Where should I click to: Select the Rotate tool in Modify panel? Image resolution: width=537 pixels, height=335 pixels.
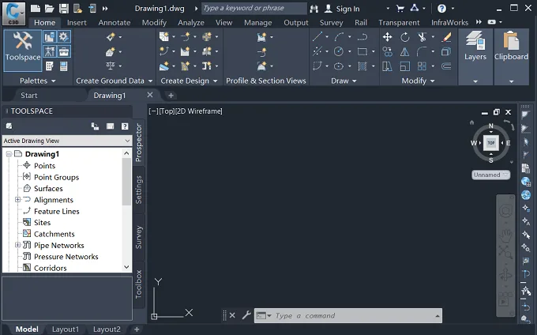[x=405, y=37]
